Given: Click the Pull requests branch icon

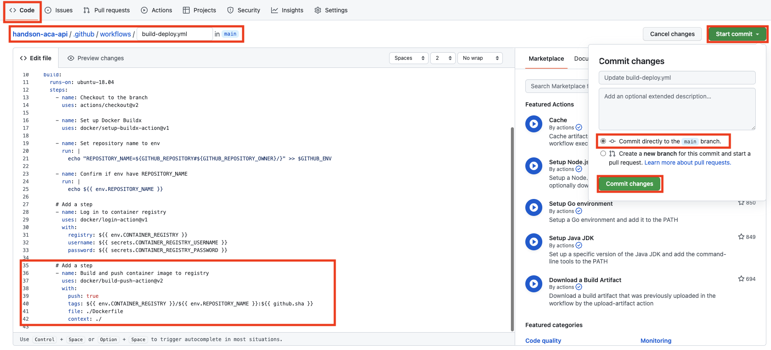Looking at the screenshot, I should pos(87,10).
